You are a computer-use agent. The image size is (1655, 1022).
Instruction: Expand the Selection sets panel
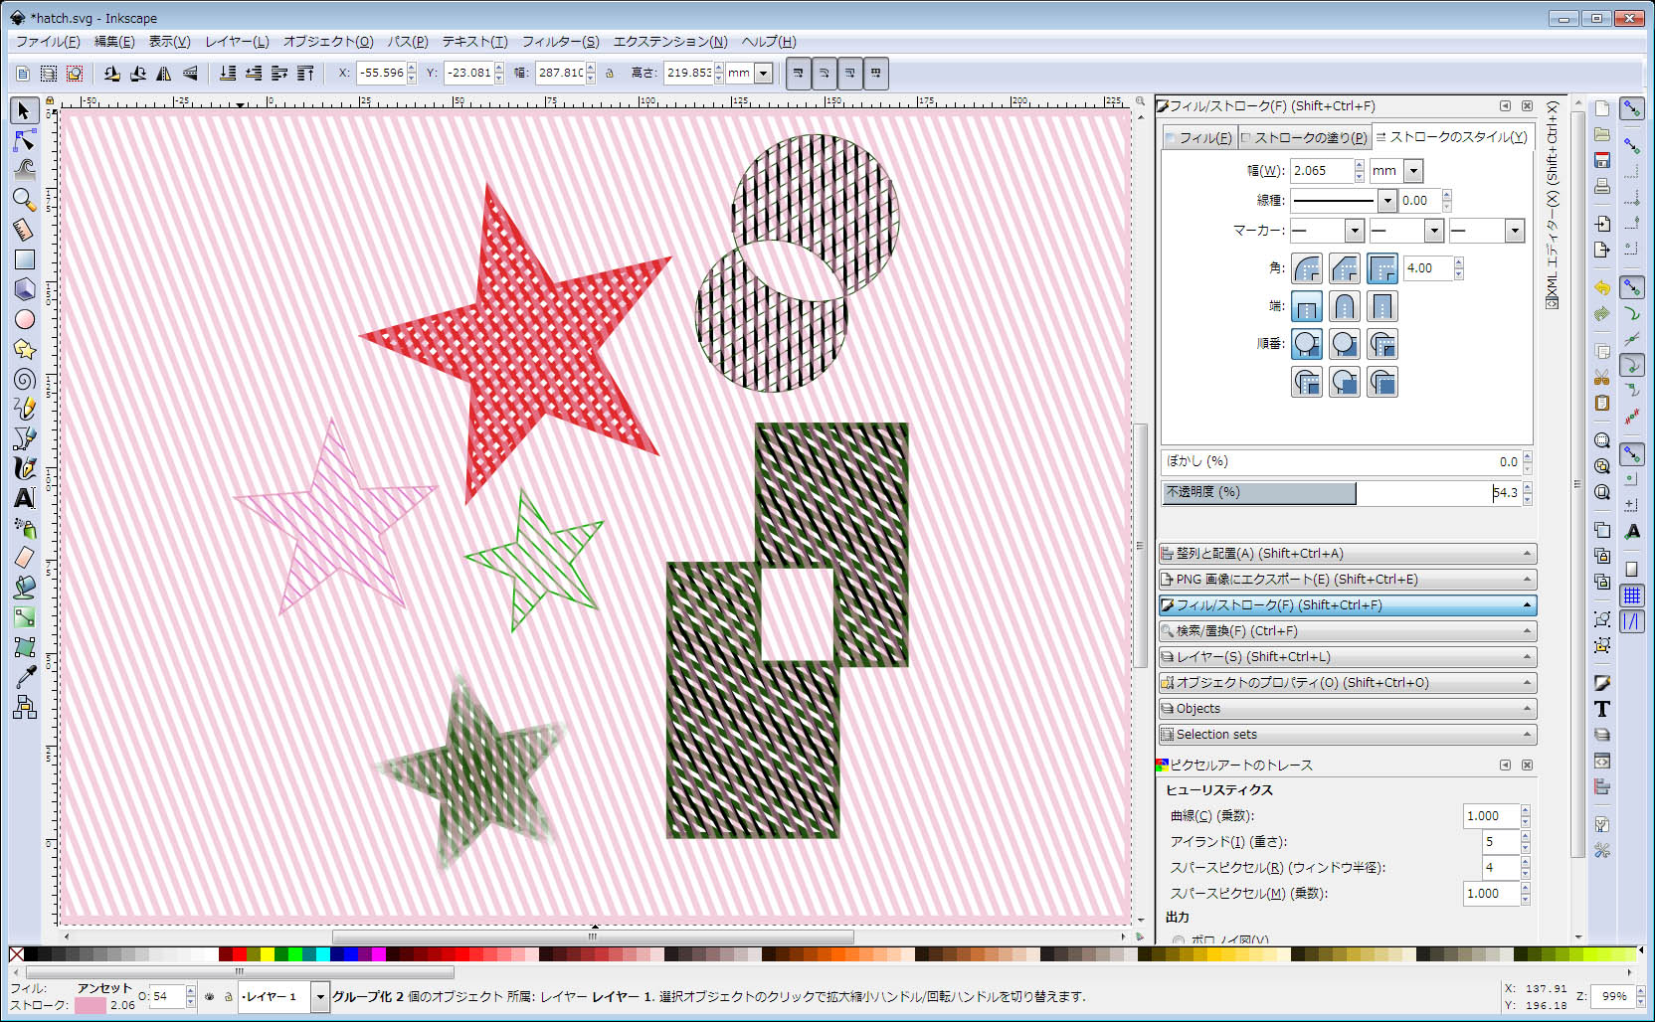1348,735
